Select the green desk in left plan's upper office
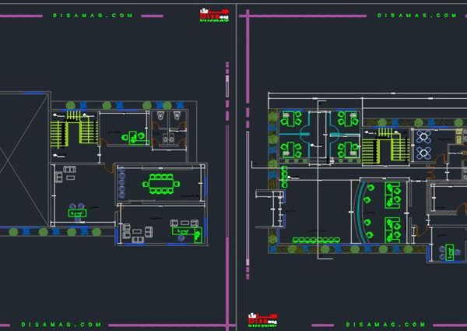 pyautogui.click(x=136, y=136)
